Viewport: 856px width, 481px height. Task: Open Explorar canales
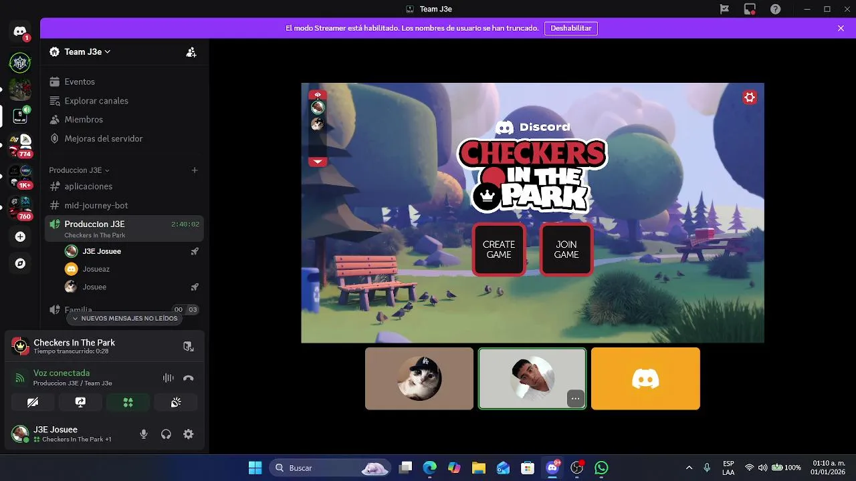[x=124, y=101]
